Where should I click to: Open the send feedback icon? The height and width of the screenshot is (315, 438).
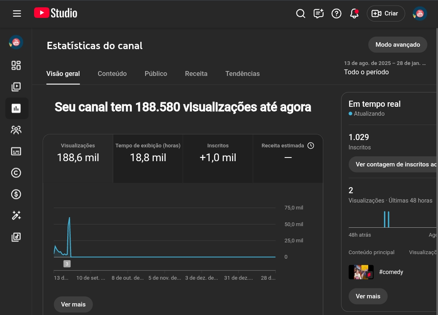click(x=318, y=13)
